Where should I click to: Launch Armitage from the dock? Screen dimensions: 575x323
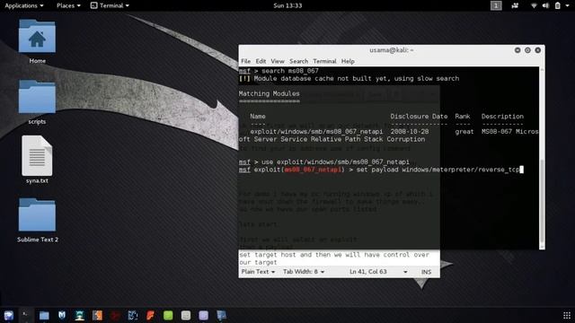click(x=80, y=315)
